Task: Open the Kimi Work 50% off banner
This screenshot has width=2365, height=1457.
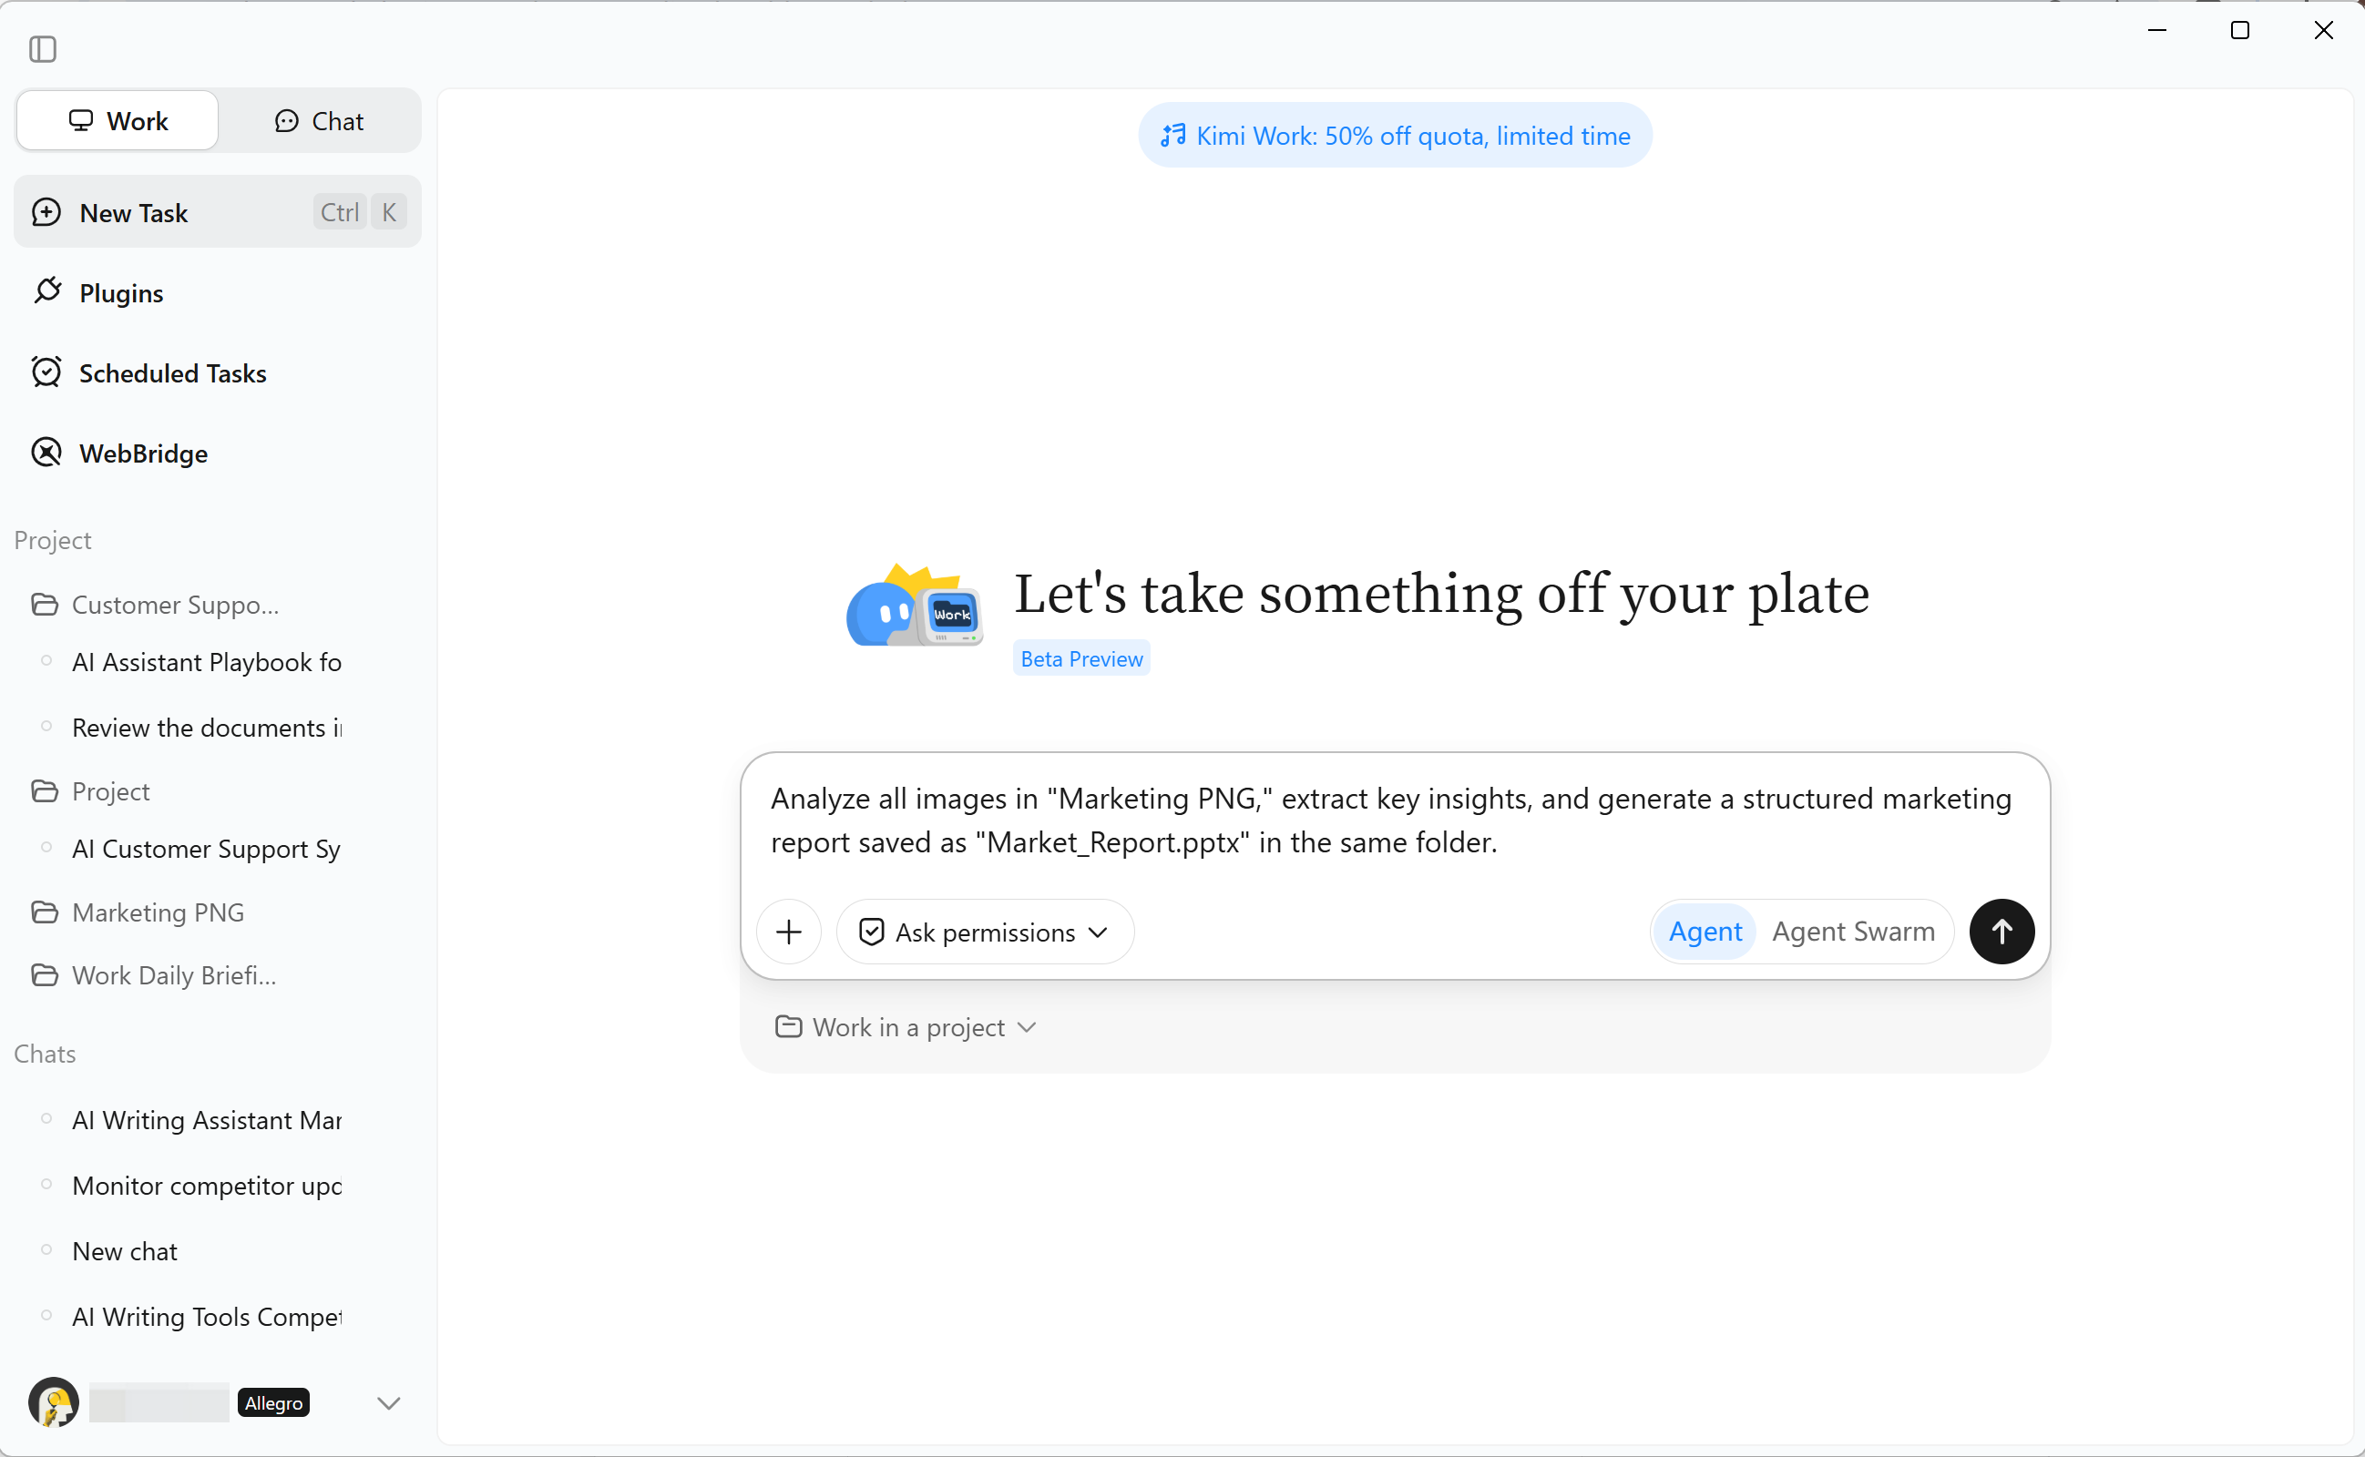Action: coord(1395,136)
